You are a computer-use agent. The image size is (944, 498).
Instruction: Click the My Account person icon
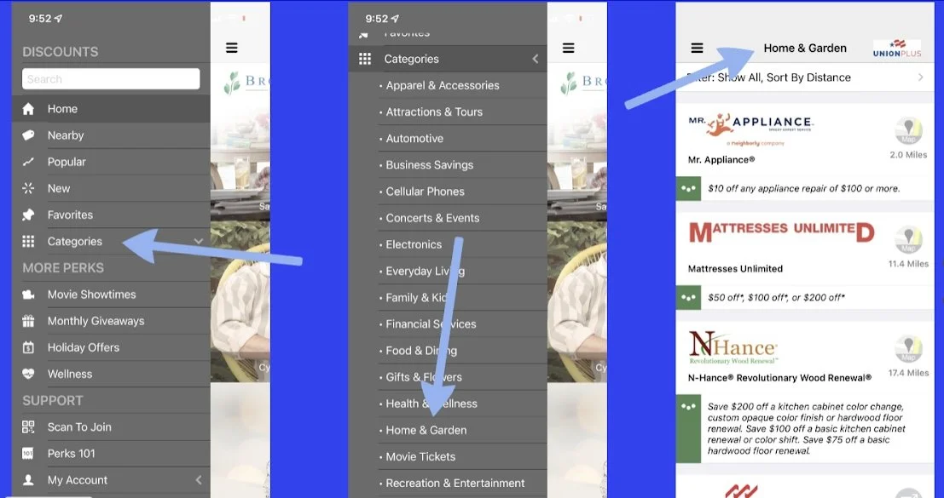tap(28, 480)
